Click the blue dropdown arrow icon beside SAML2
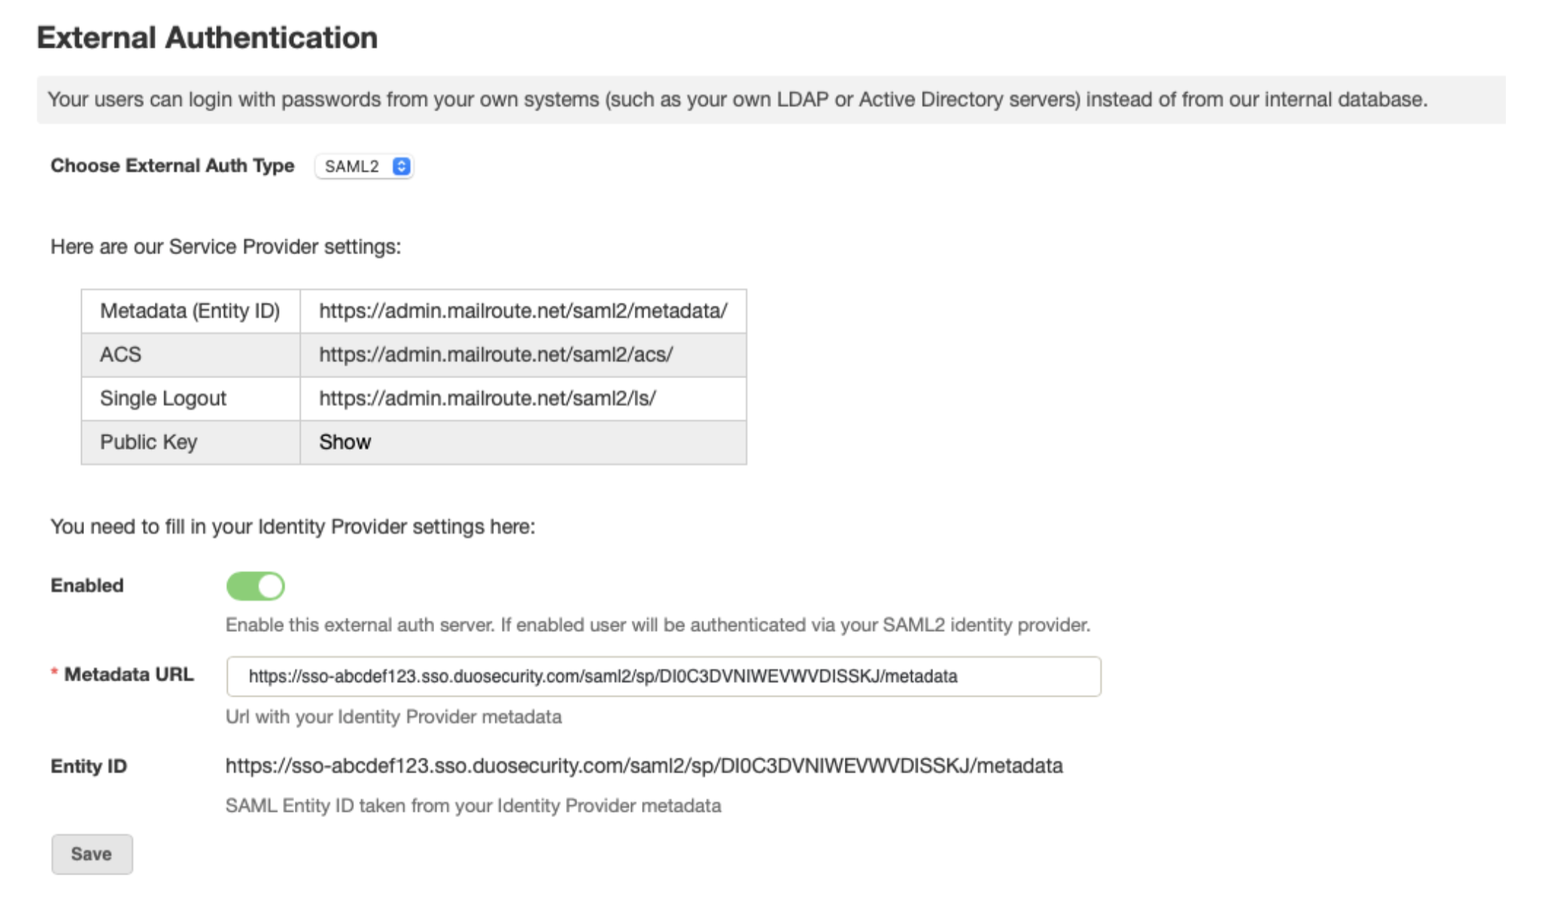This screenshot has width=1545, height=904. [401, 167]
